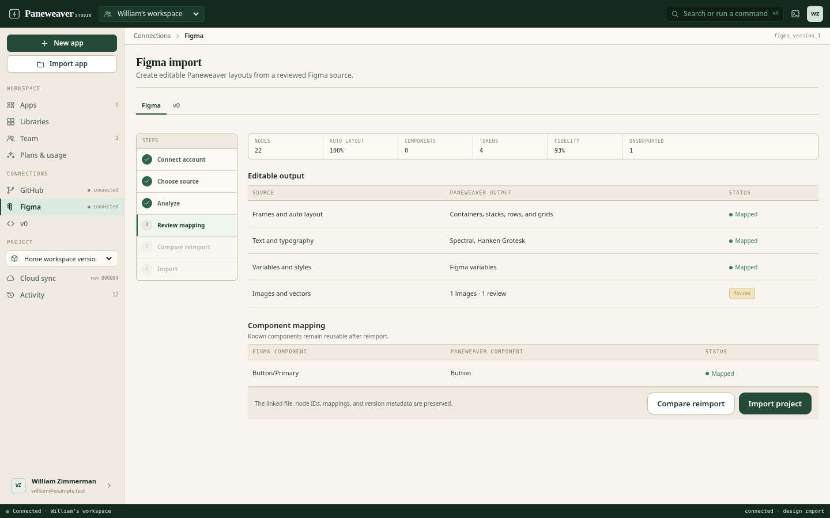Click the Images and vectors row
Image resolution: width=830 pixels, height=518 pixels.
click(x=533, y=294)
